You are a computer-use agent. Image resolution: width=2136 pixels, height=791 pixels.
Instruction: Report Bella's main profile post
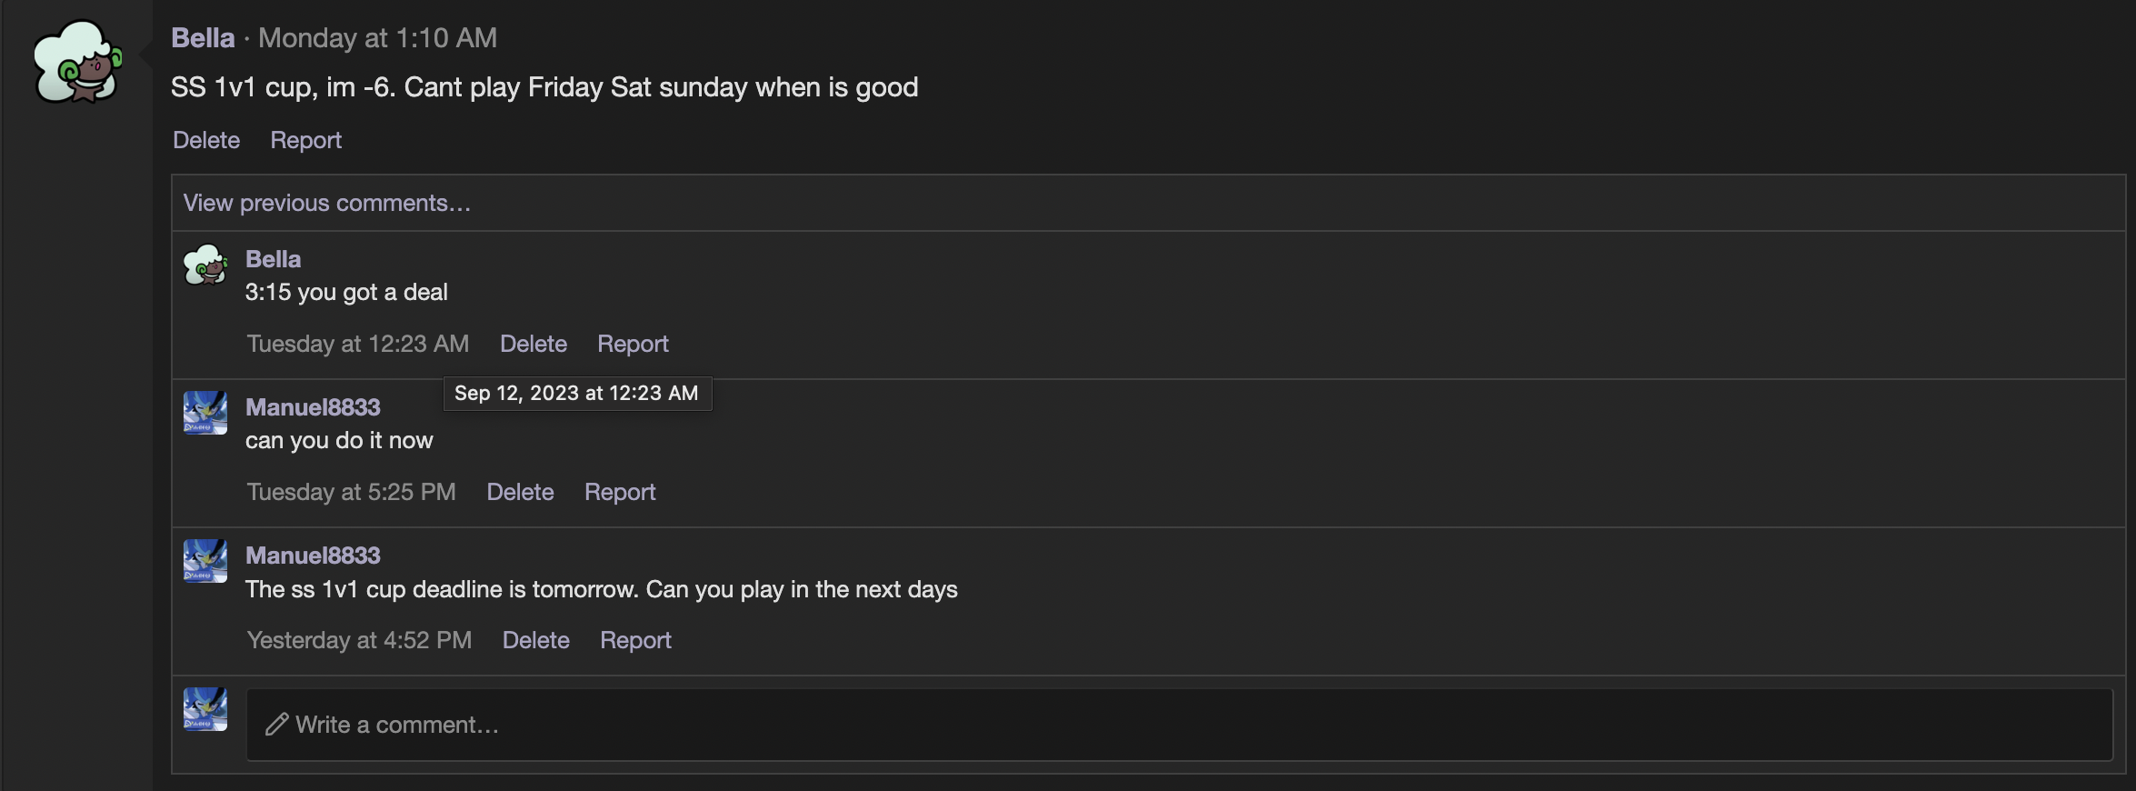click(x=305, y=140)
